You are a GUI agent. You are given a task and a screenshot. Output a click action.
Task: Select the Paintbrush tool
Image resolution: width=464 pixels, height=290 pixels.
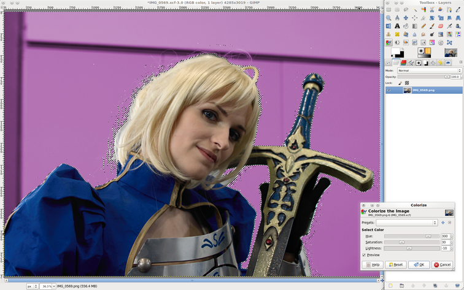click(x=432, y=26)
